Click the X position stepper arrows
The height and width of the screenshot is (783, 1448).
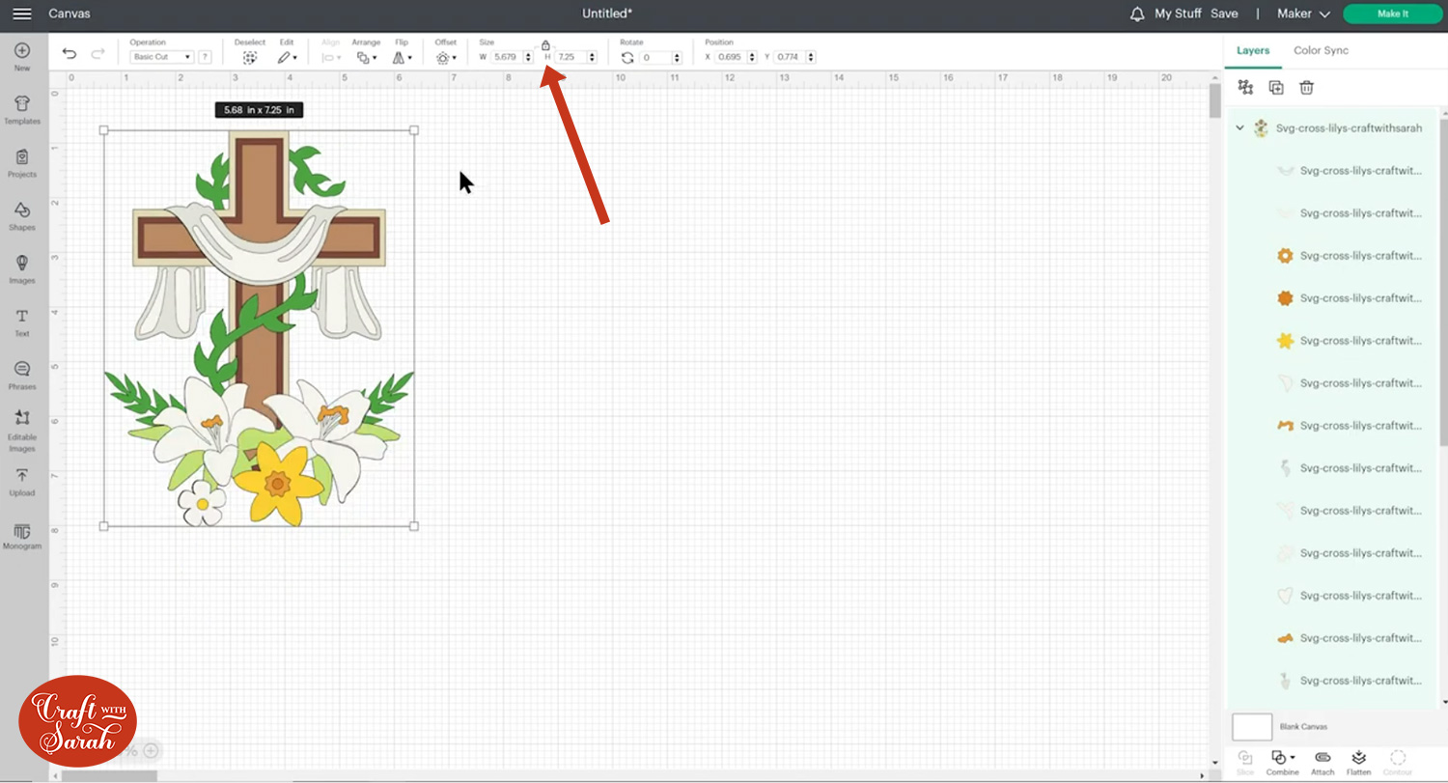[x=752, y=57]
